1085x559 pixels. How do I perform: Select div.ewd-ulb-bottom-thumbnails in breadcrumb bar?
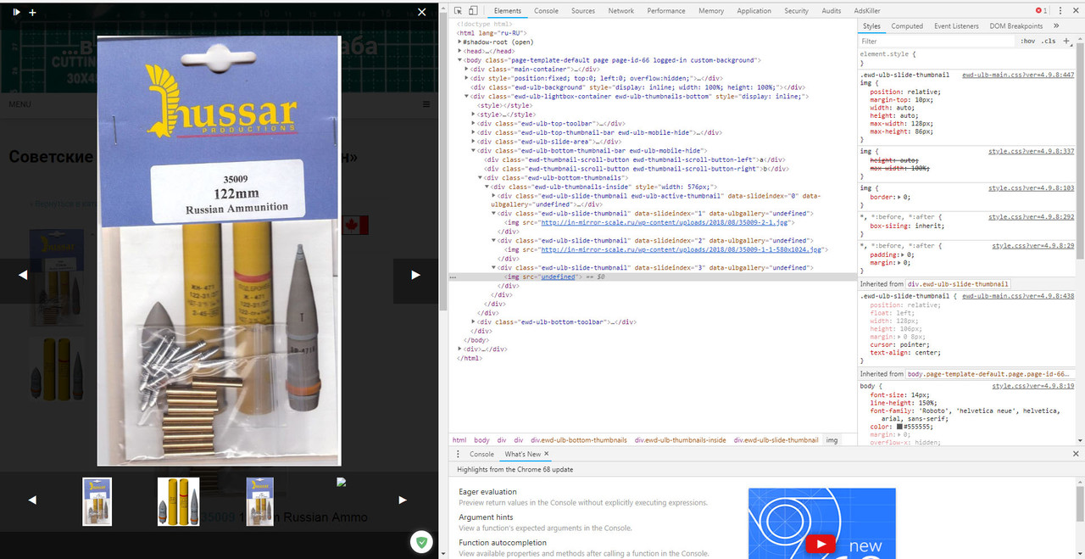coord(579,440)
